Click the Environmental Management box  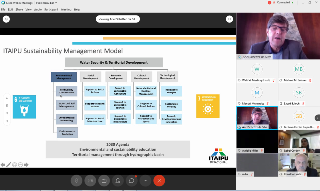coord(64,77)
